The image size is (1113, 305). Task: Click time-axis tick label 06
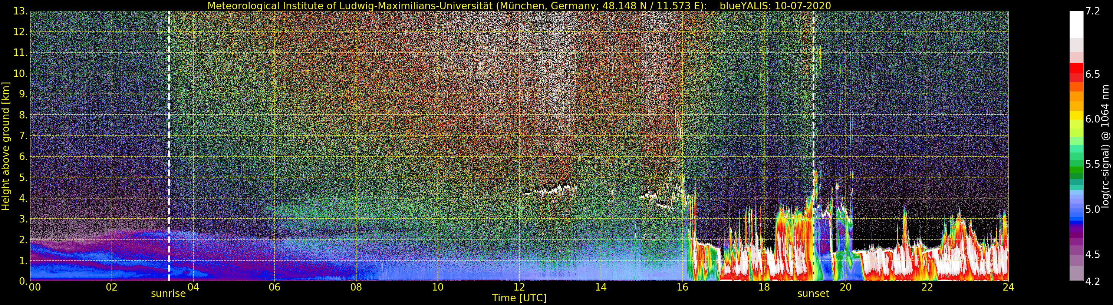point(274,287)
